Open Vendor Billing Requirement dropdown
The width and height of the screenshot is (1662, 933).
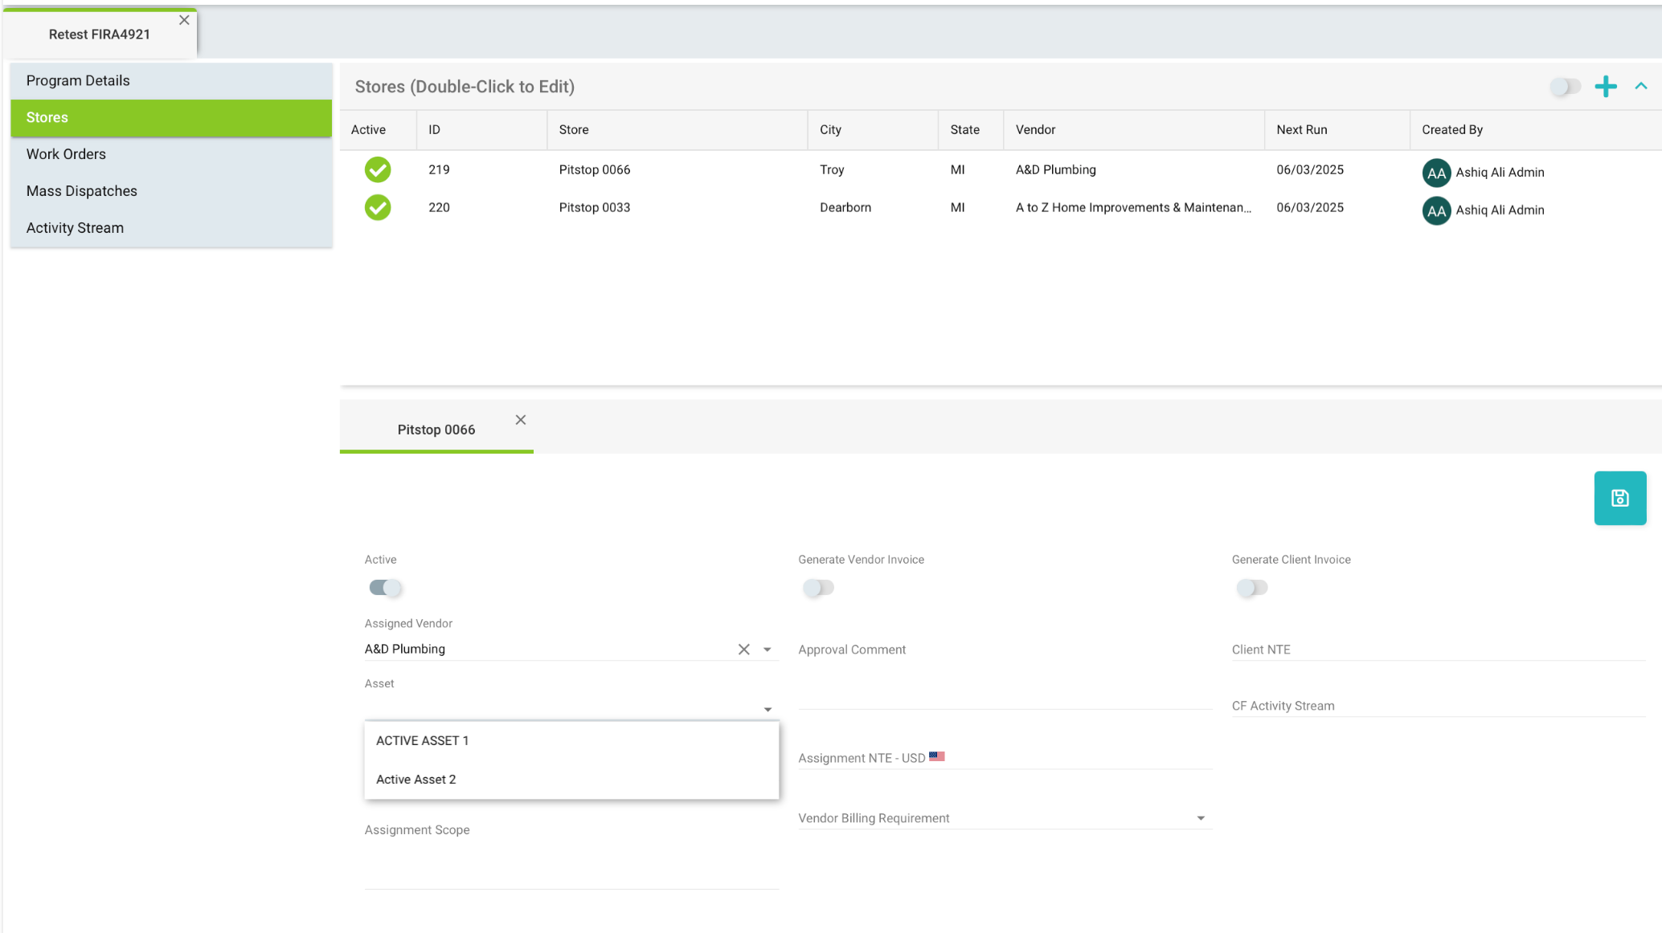(x=1201, y=818)
